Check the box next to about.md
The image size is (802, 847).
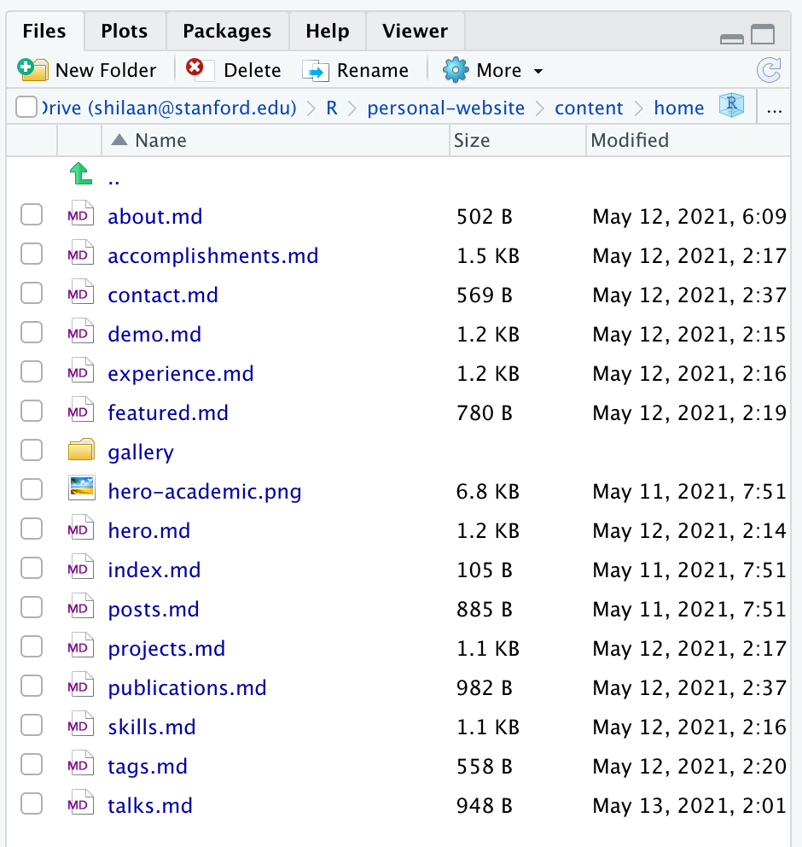[x=32, y=216]
